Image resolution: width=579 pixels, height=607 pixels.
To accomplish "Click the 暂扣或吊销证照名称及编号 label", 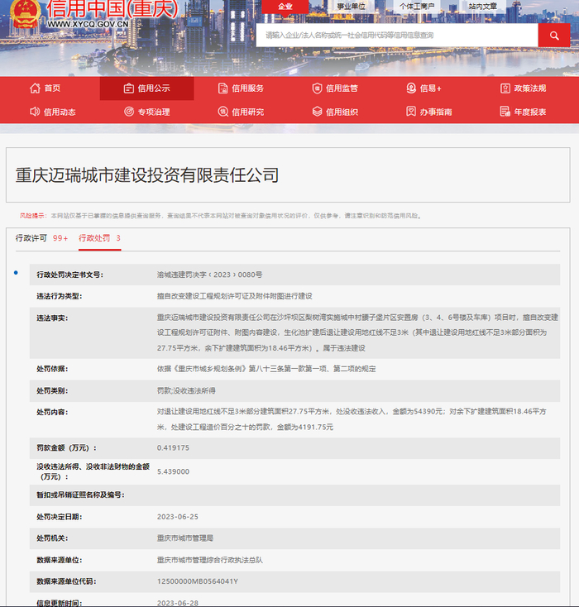I will 80,495.
